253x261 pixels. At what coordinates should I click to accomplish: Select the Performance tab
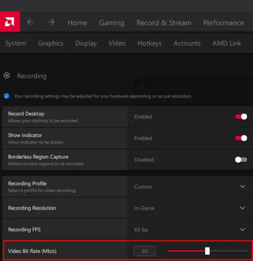(x=223, y=23)
